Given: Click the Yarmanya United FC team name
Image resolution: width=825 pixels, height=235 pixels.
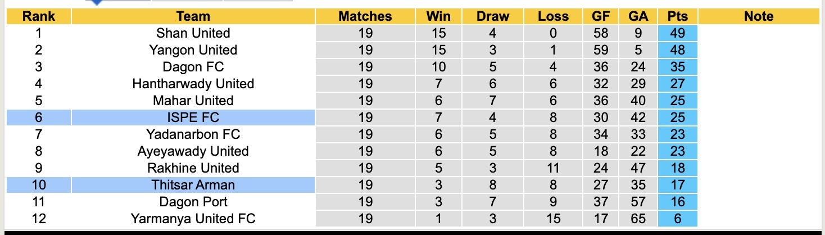Looking at the screenshot, I should click(x=193, y=219).
